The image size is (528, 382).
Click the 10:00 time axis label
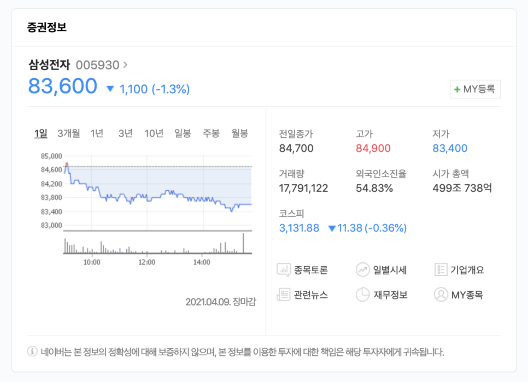coord(92,262)
